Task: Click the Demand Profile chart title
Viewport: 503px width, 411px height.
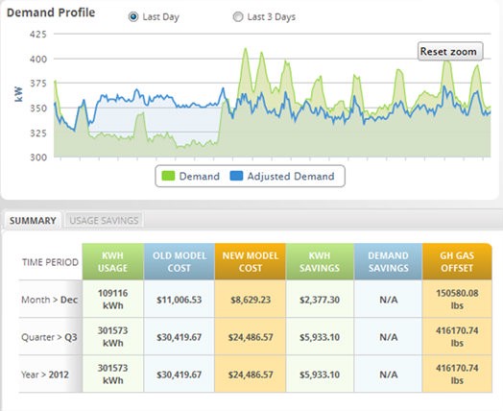Action: [51, 12]
